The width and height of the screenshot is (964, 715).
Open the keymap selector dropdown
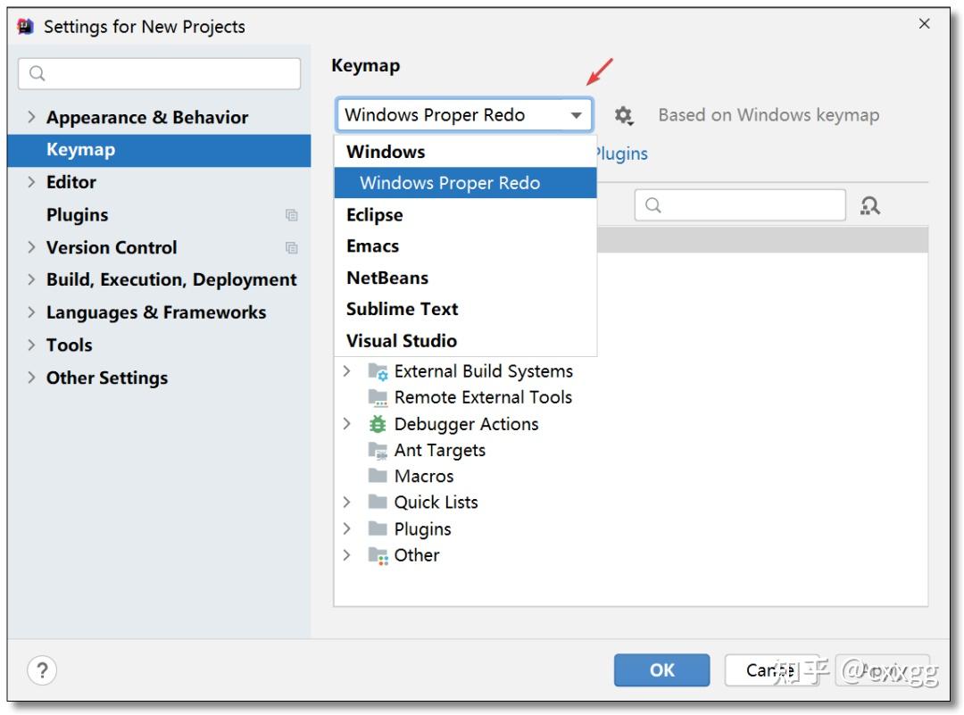click(578, 115)
